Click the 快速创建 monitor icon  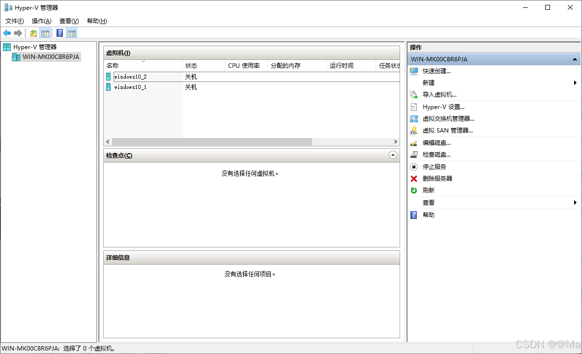[x=414, y=71]
